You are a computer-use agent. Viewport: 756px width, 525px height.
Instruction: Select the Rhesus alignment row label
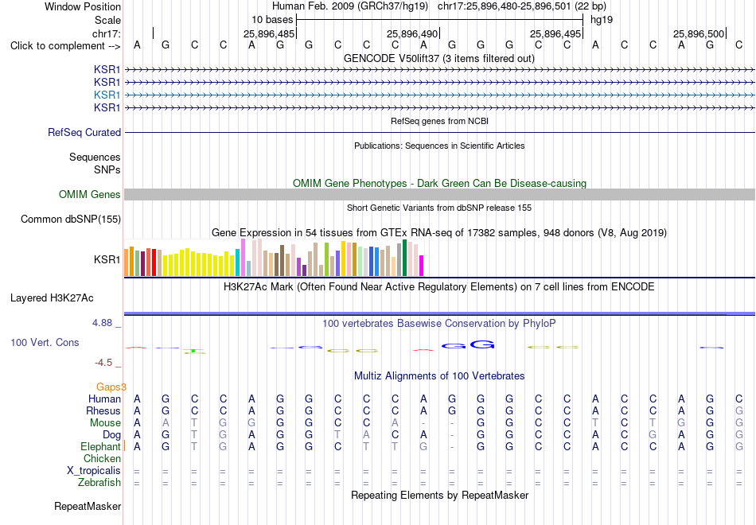point(103,410)
